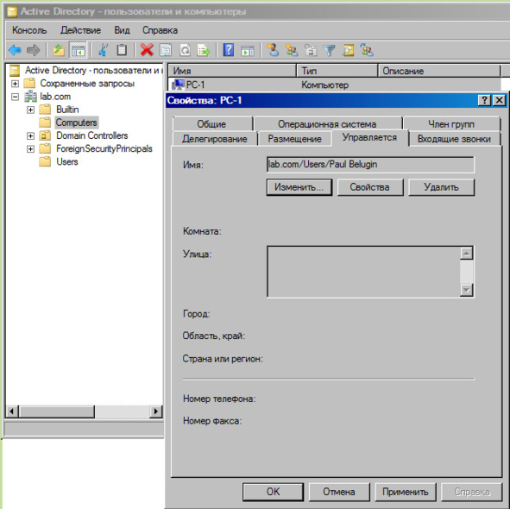Select Сохраненные запросы in tree
This screenshot has height=509, width=510.
[87, 84]
